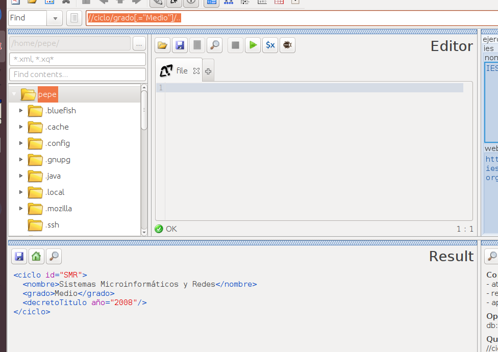Click the '<nombre>Sistemas Microinformáticos y Redes' line
Screen dimensions: 498x352
pyautogui.click(x=140, y=284)
